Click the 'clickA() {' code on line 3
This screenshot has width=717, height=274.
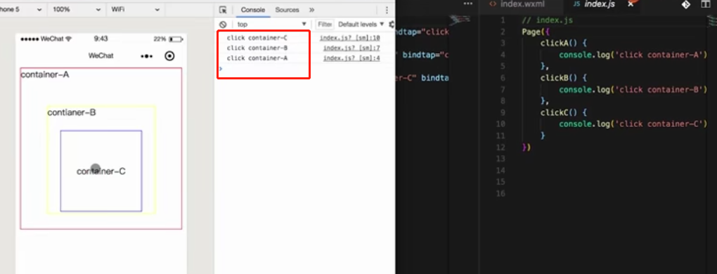563,44
